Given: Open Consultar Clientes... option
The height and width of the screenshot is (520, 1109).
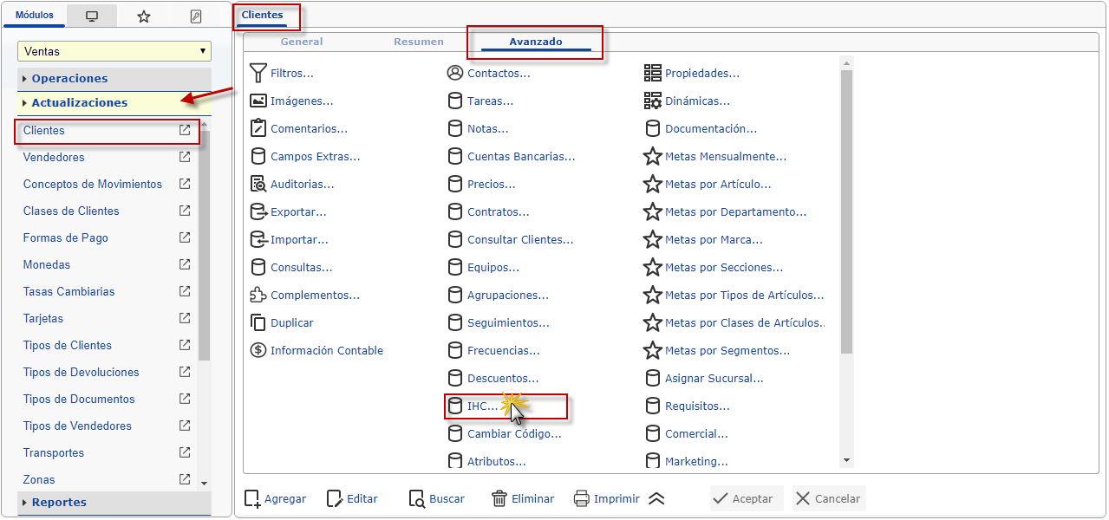Looking at the screenshot, I should click(x=520, y=239).
